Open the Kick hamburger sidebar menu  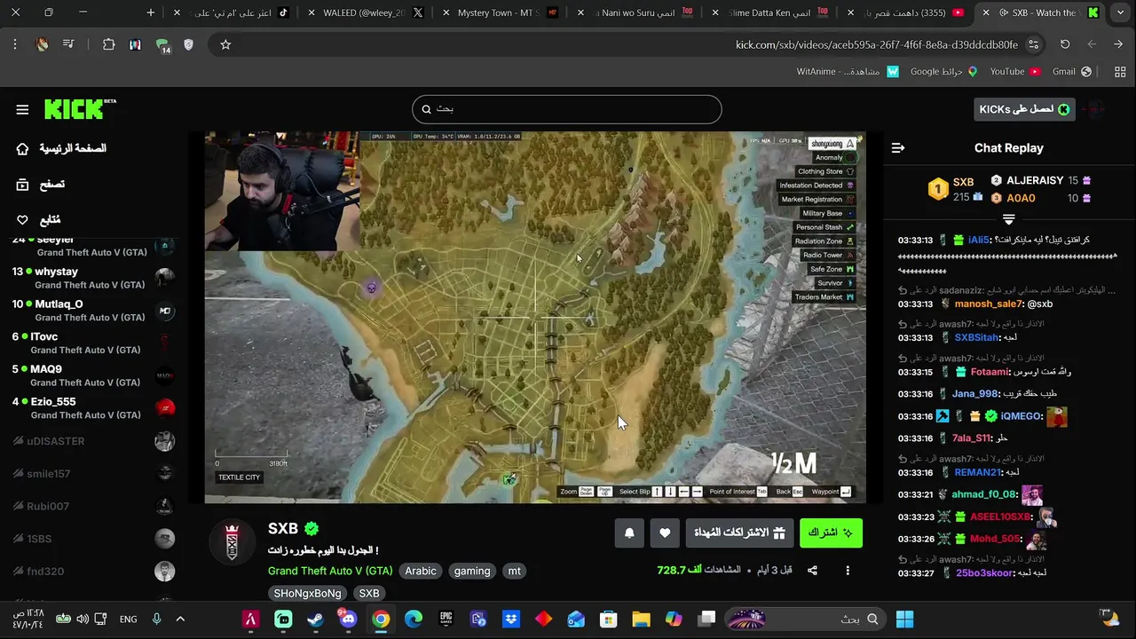click(22, 109)
